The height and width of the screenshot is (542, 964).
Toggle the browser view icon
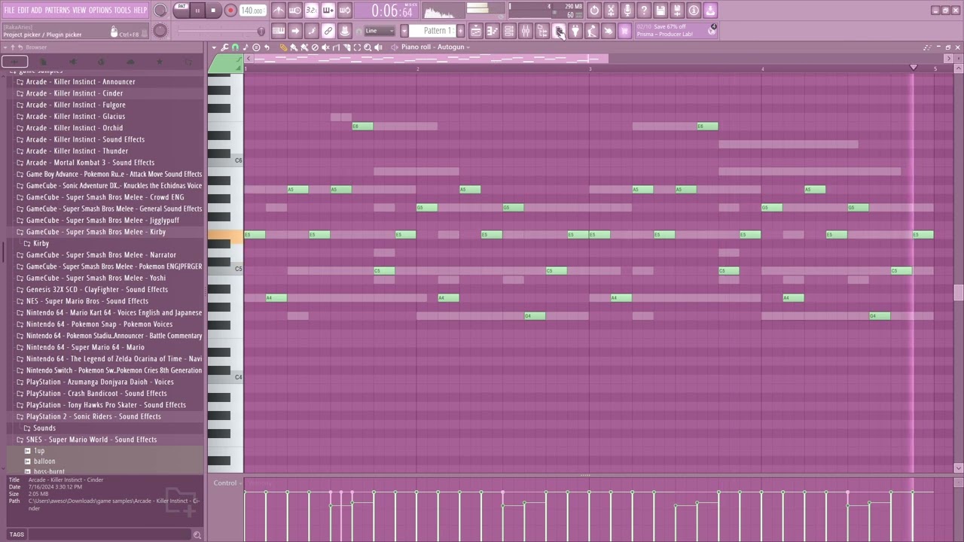click(542, 31)
